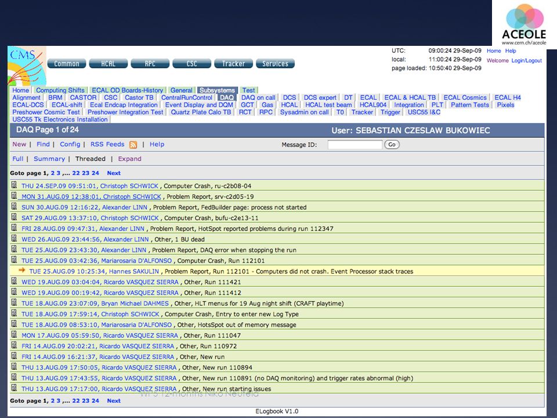Open entry icon for New run 110891
557x418 pixels.
(14, 377)
